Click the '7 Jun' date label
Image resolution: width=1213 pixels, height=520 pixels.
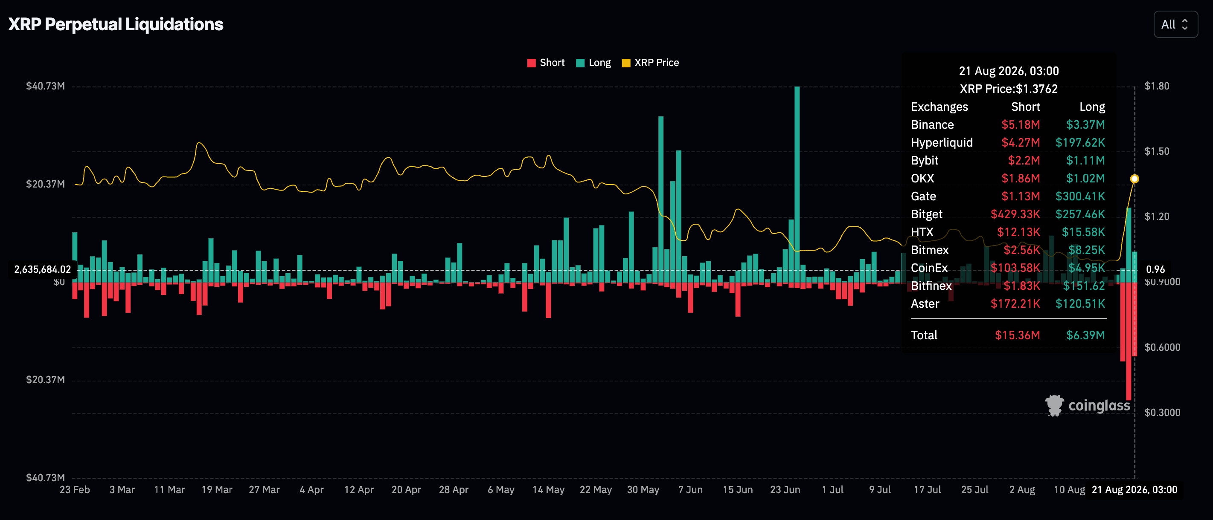point(690,490)
